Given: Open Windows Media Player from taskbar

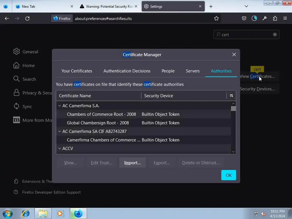Looking at the screenshot, I should click(60, 213).
